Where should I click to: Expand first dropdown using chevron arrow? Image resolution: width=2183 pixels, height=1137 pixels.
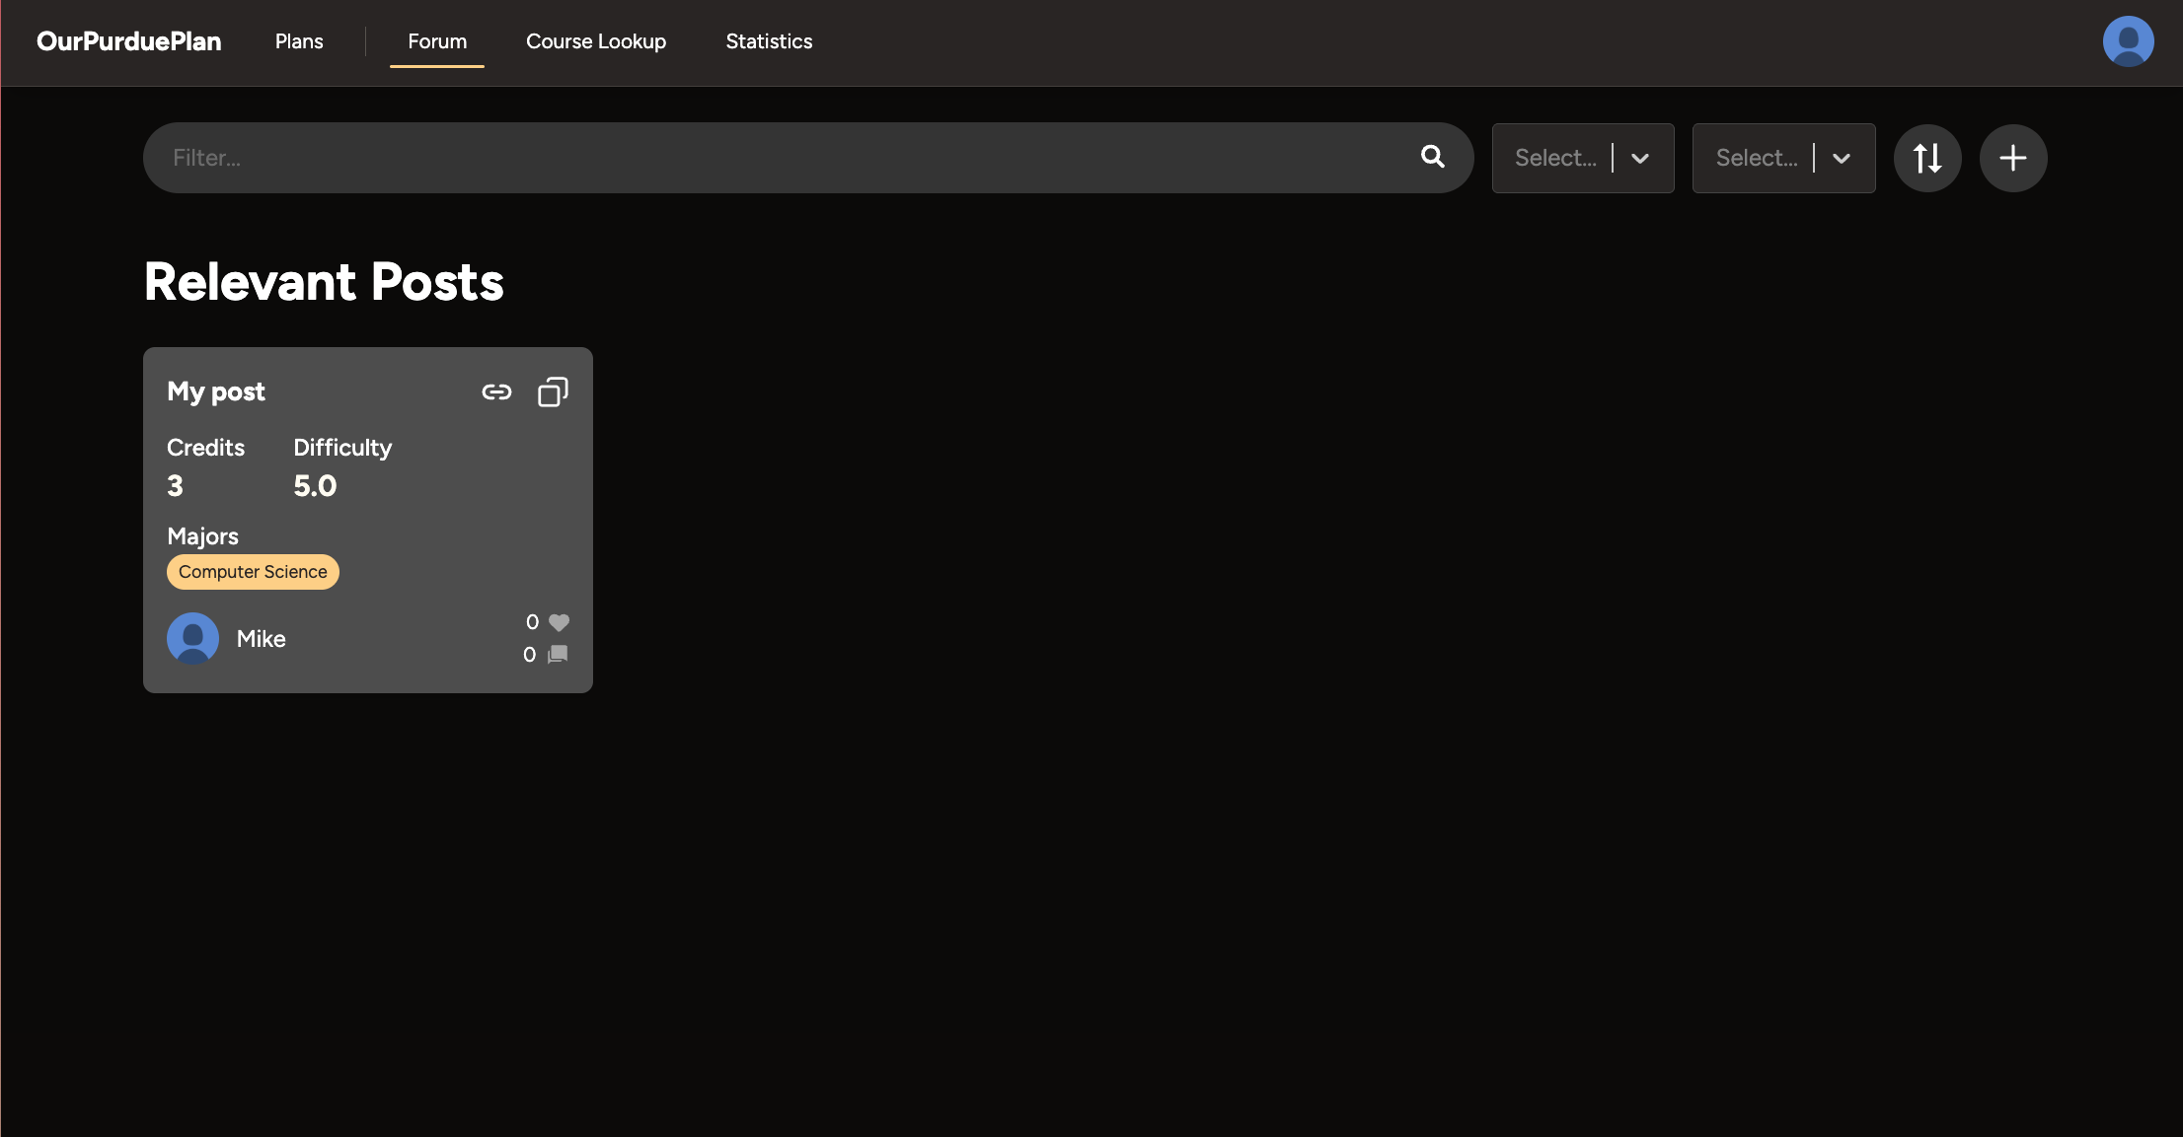[1640, 158]
